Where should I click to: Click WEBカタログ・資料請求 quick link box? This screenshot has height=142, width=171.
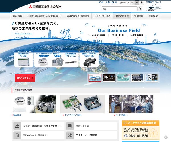click(x=38, y=135)
